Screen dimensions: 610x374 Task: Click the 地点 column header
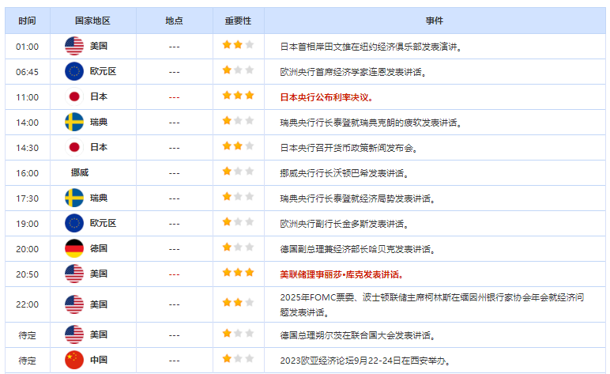click(x=174, y=21)
